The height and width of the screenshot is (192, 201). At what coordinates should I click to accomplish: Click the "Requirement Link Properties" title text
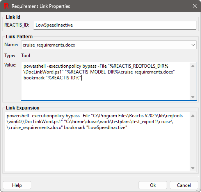pos(41,6)
